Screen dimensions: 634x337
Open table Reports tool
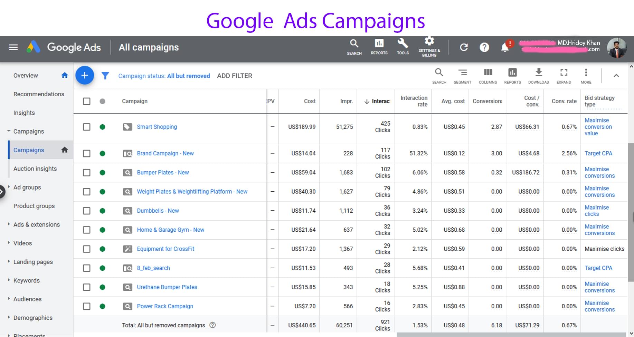pos(512,76)
